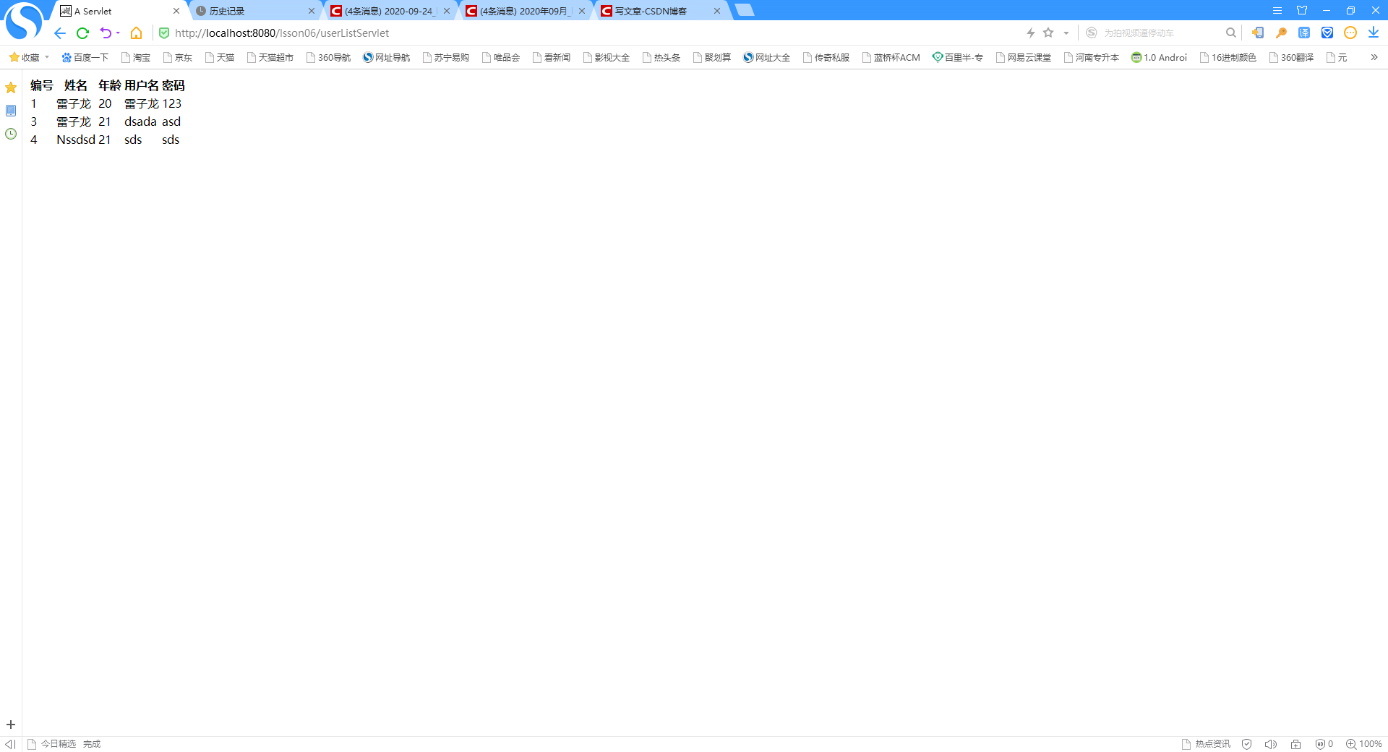This screenshot has width=1388, height=752.
Task: Click the search magnifier in the address bar
Action: pyautogui.click(x=1231, y=33)
